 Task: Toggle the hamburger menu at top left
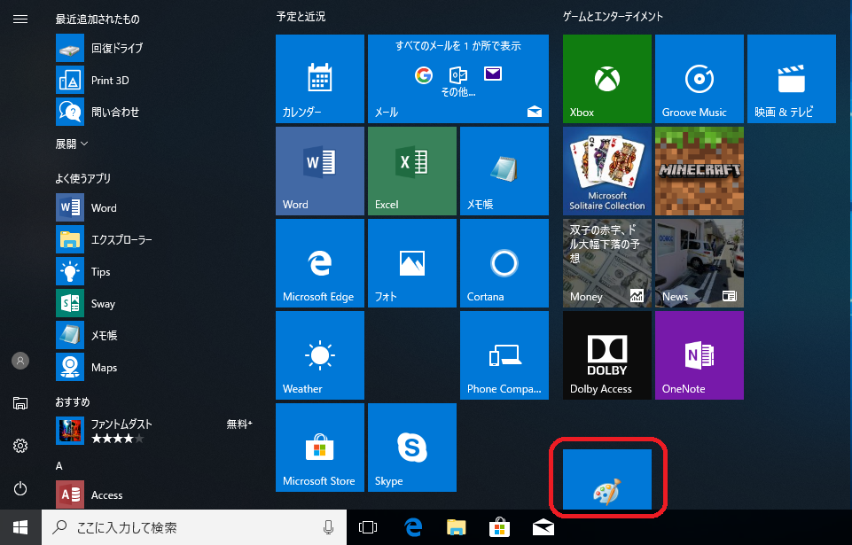20,19
